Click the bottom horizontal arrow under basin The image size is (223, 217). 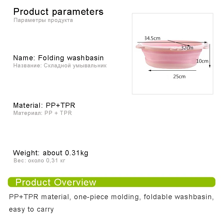pyautogui.click(x=172, y=70)
